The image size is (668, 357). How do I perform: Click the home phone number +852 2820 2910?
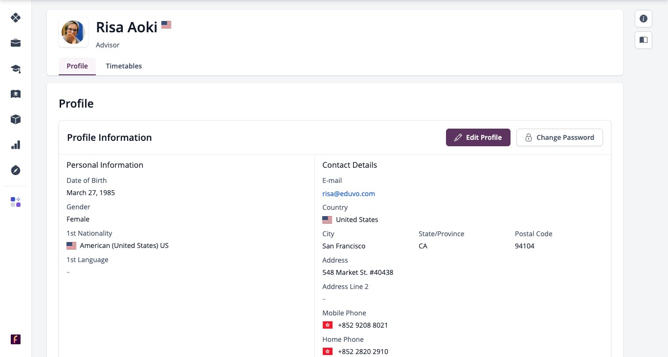click(x=363, y=352)
